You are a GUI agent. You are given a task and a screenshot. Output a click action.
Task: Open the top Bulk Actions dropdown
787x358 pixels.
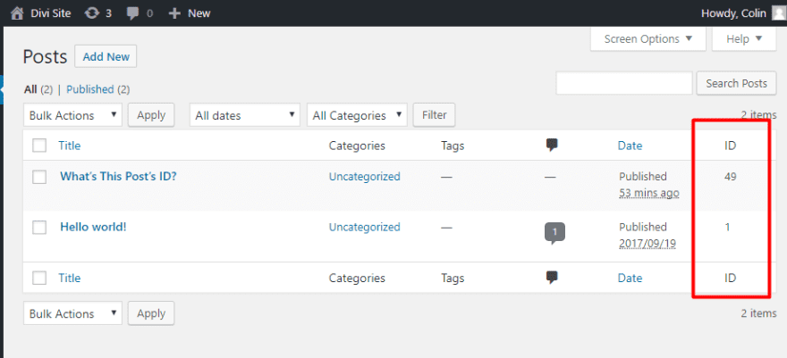coord(73,115)
